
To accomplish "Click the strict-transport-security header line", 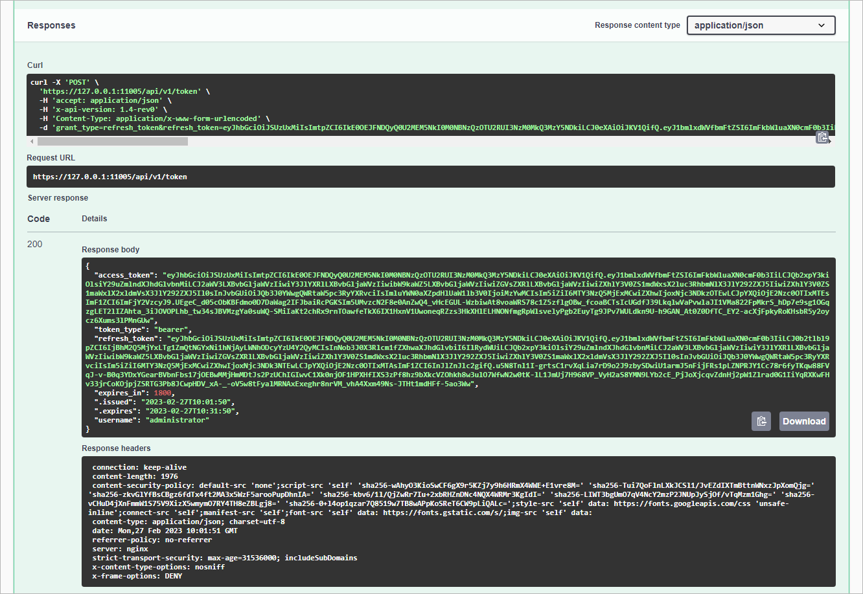I will point(224,558).
